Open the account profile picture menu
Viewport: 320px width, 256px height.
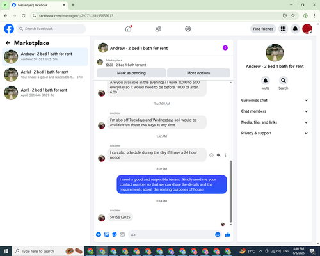[307, 29]
